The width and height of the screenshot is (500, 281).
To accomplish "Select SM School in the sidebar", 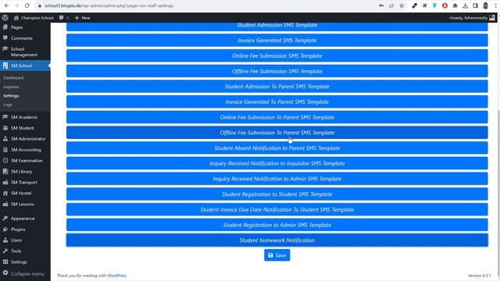I will (x=25, y=66).
